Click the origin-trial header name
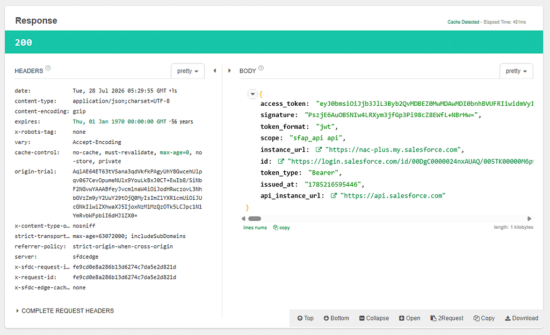 pyautogui.click(x=35, y=171)
